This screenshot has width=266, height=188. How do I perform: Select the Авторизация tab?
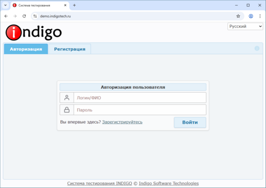[26, 49]
